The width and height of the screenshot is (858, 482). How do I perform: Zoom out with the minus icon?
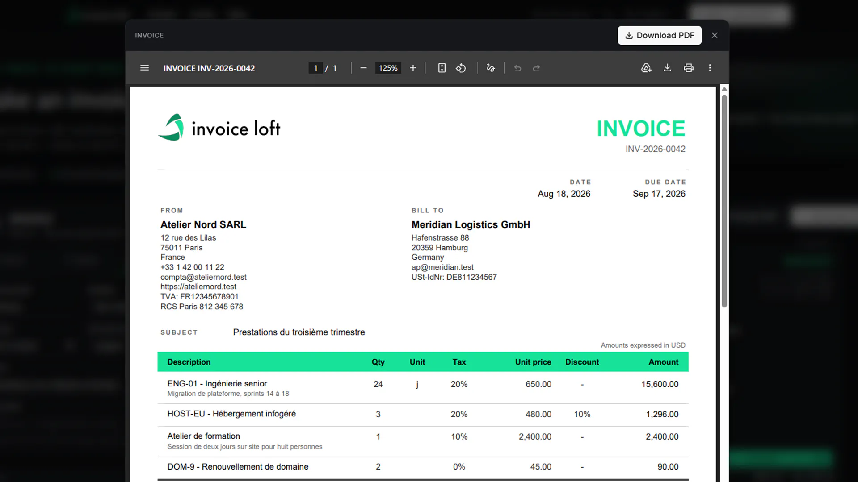pos(363,68)
